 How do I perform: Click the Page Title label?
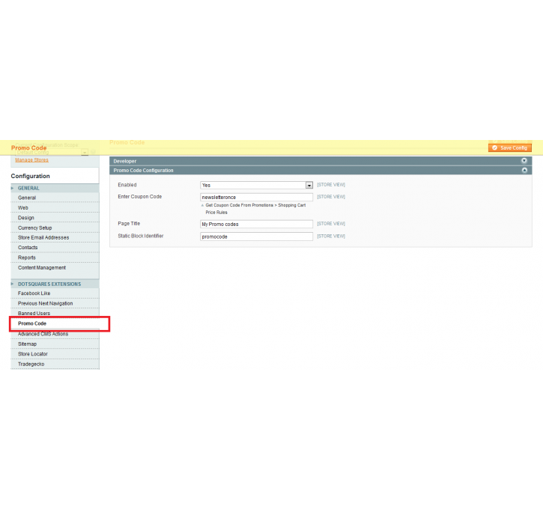pyautogui.click(x=129, y=224)
